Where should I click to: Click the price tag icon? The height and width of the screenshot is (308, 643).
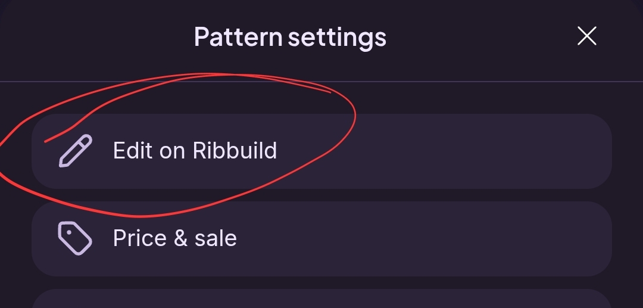coord(75,239)
